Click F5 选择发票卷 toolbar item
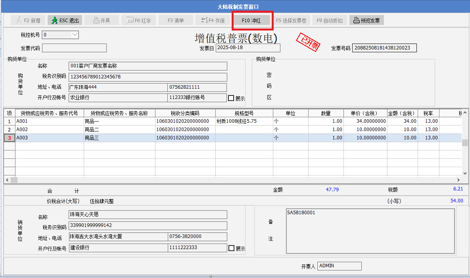 tap(291, 20)
